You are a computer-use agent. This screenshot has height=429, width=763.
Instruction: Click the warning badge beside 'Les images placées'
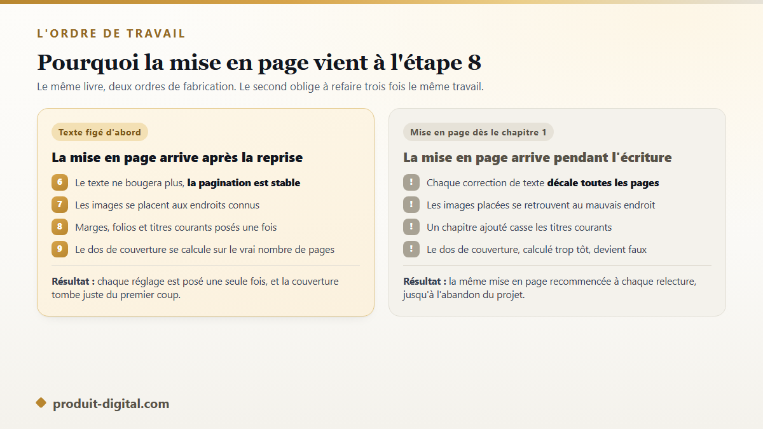coord(411,205)
